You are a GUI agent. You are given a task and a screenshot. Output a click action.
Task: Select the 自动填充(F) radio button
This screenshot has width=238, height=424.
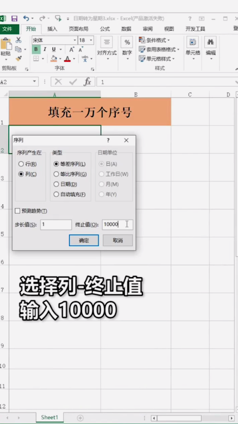coord(56,194)
